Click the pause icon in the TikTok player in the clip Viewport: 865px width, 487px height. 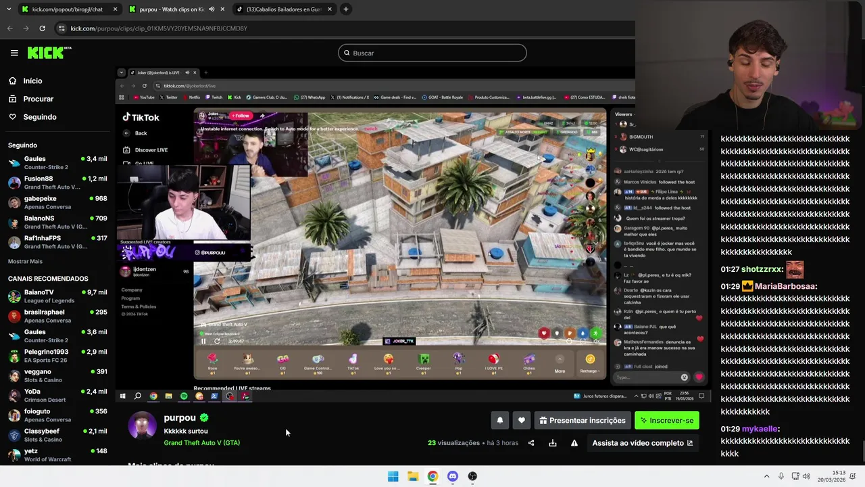203,341
